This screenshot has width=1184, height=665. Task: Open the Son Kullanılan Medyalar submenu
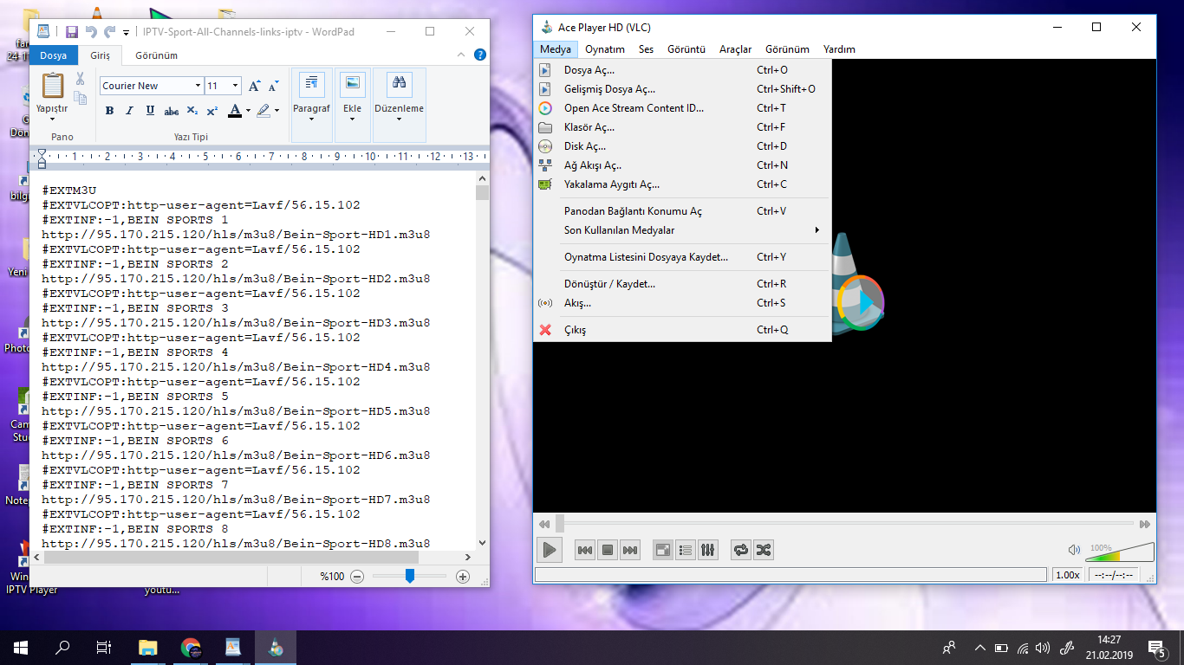click(x=682, y=230)
